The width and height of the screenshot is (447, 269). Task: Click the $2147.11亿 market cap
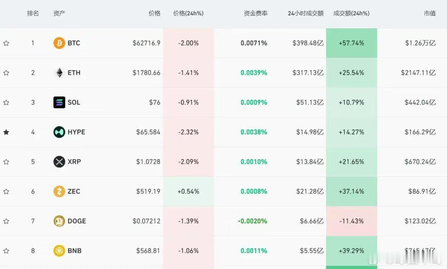[418, 73]
